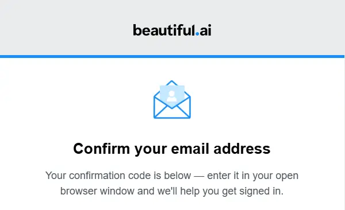Screen dimensions: 345x210
Task: Click the "enter it in your open" text
Action: [253, 176]
